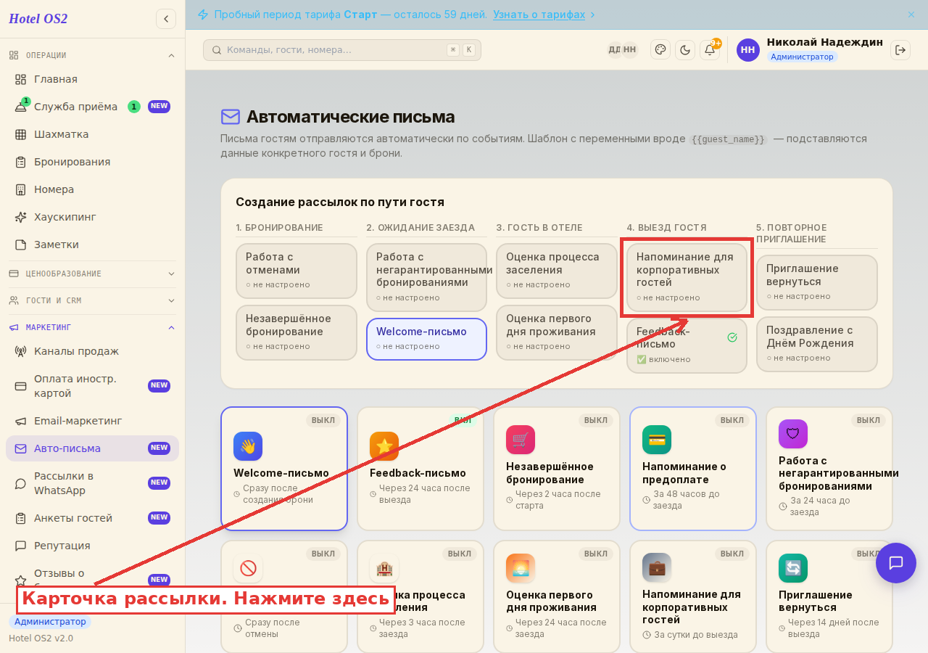The width and height of the screenshot is (928, 653).
Task: Open the Приглашение вернуться journey card
Action: [x=816, y=282]
